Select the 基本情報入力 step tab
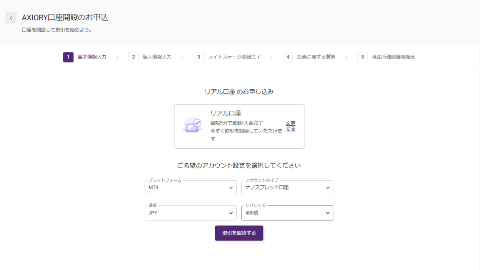 [x=92, y=57]
